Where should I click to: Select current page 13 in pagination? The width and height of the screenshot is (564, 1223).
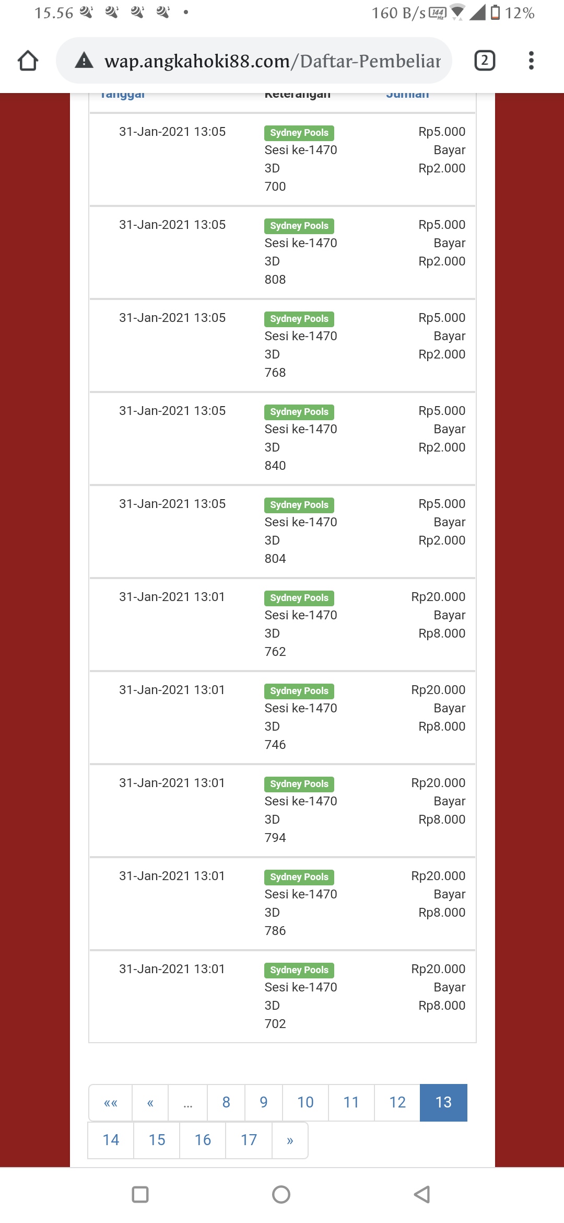[x=443, y=1102]
